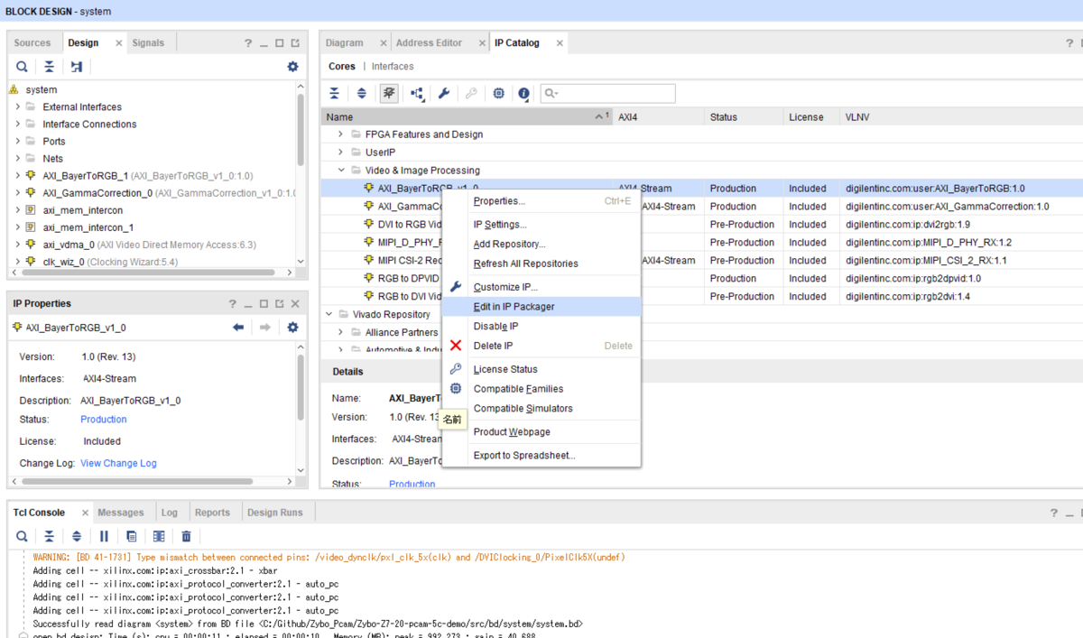
Task: Expand all in Tcl Console toolbar
Action: tap(77, 536)
